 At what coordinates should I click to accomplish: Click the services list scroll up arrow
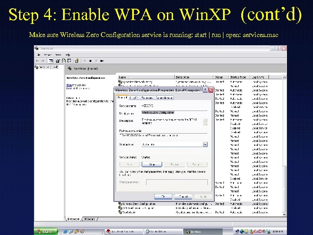pos(284,77)
